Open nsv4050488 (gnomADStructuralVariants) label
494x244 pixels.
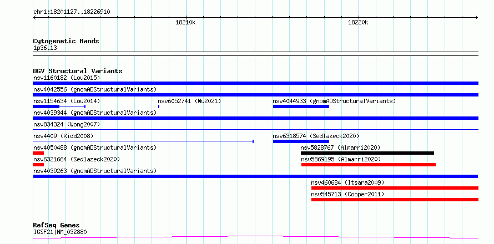(95, 148)
